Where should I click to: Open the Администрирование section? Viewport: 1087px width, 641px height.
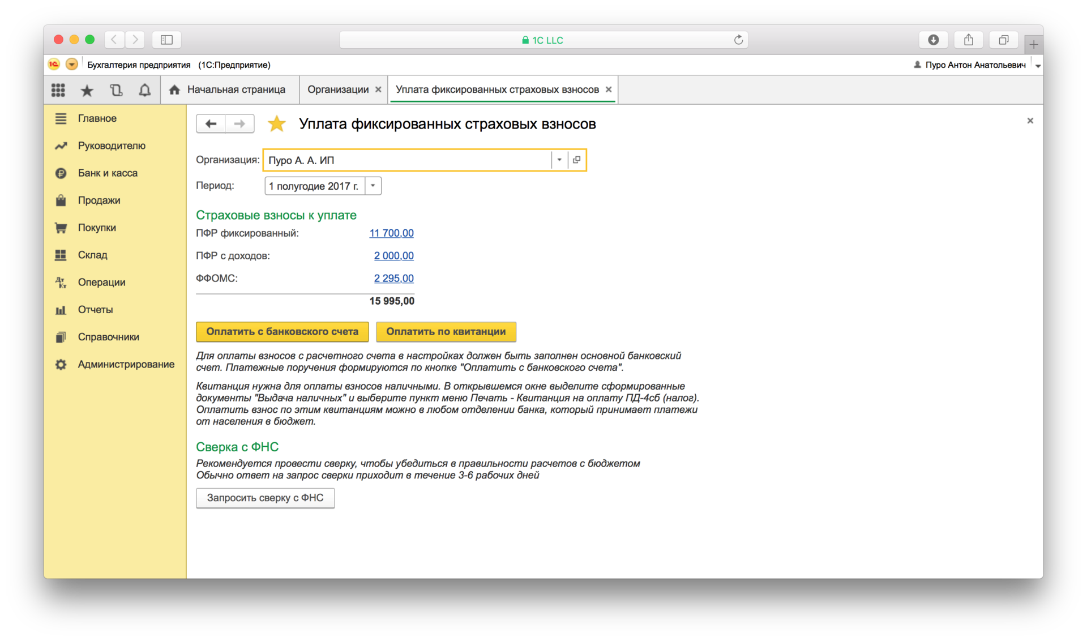coord(126,365)
